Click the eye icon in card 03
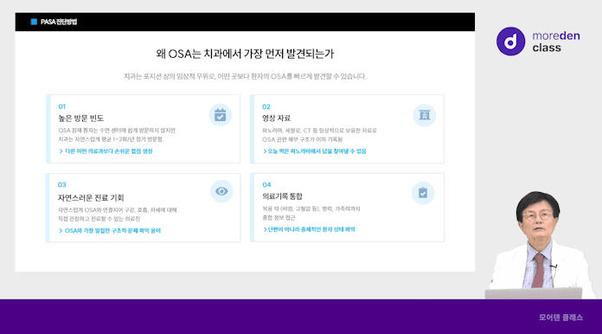 (221, 191)
